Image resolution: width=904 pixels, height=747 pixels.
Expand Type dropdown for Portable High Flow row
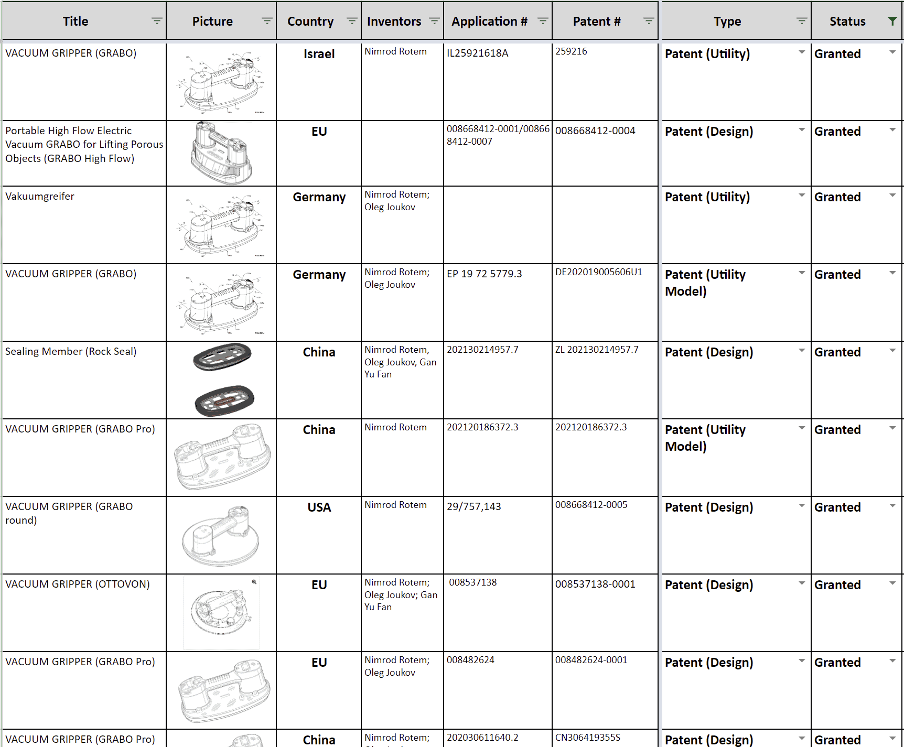[x=802, y=130]
